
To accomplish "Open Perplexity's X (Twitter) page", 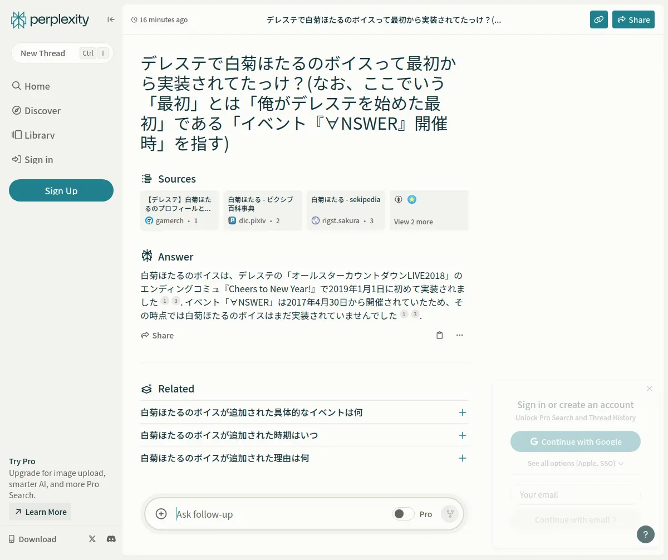I will click(92, 539).
